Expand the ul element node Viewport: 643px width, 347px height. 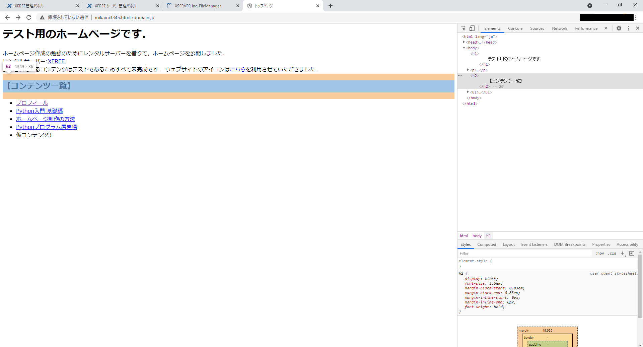468,92
